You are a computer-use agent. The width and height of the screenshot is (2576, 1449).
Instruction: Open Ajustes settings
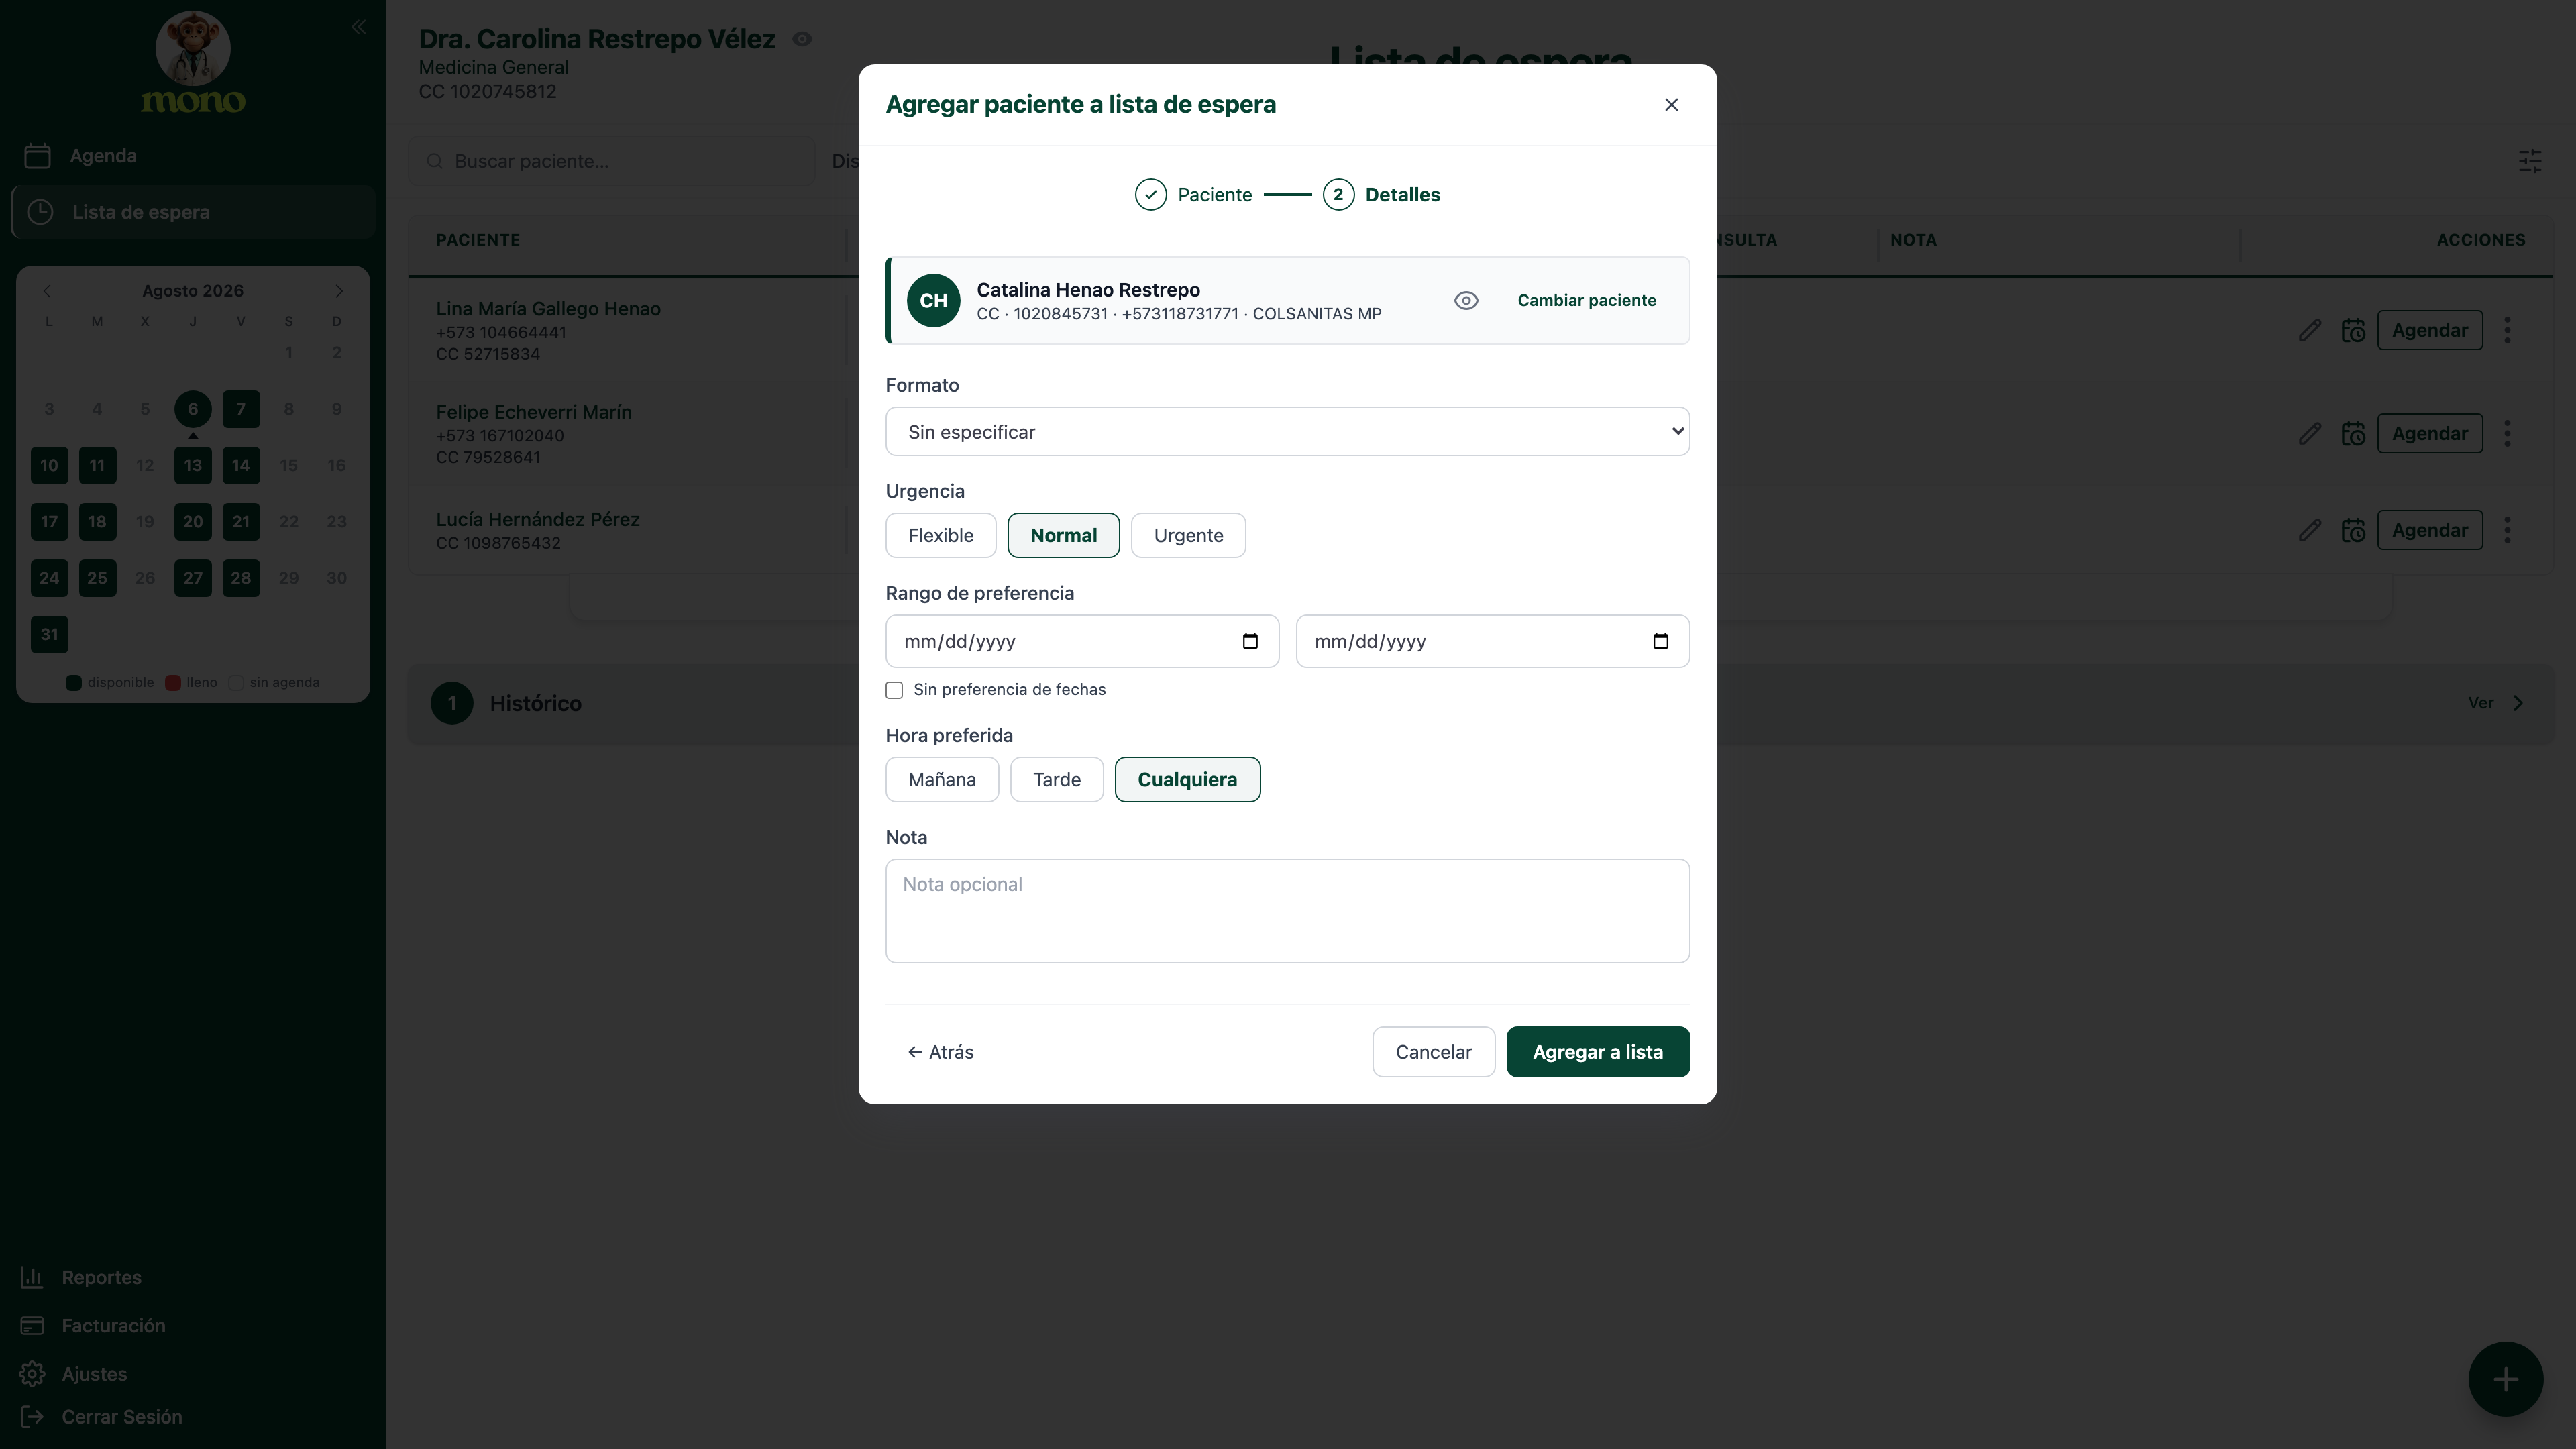click(x=74, y=1373)
